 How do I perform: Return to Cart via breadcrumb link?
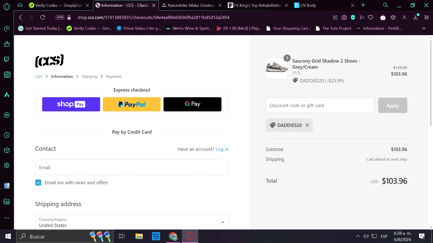[x=39, y=76]
